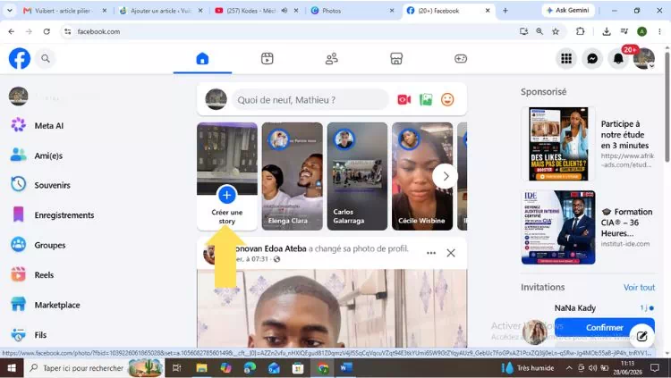This screenshot has width=671, height=378.
Task: Open the three-dot options on Edoa Ateba's post
Action: click(x=431, y=253)
